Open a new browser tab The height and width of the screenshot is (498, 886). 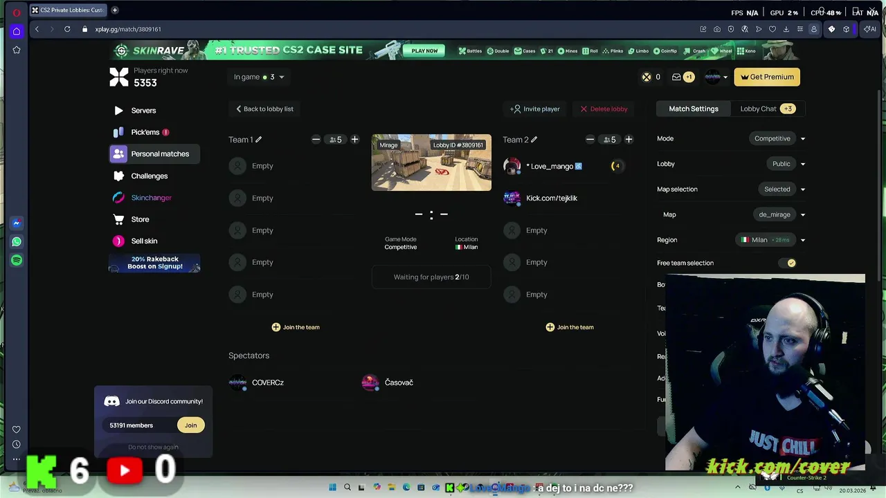click(x=114, y=10)
